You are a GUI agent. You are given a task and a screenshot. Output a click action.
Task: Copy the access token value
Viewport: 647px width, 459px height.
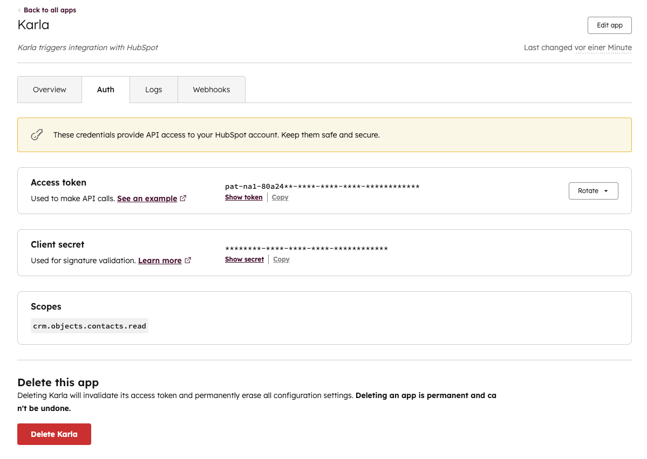pos(280,197)
